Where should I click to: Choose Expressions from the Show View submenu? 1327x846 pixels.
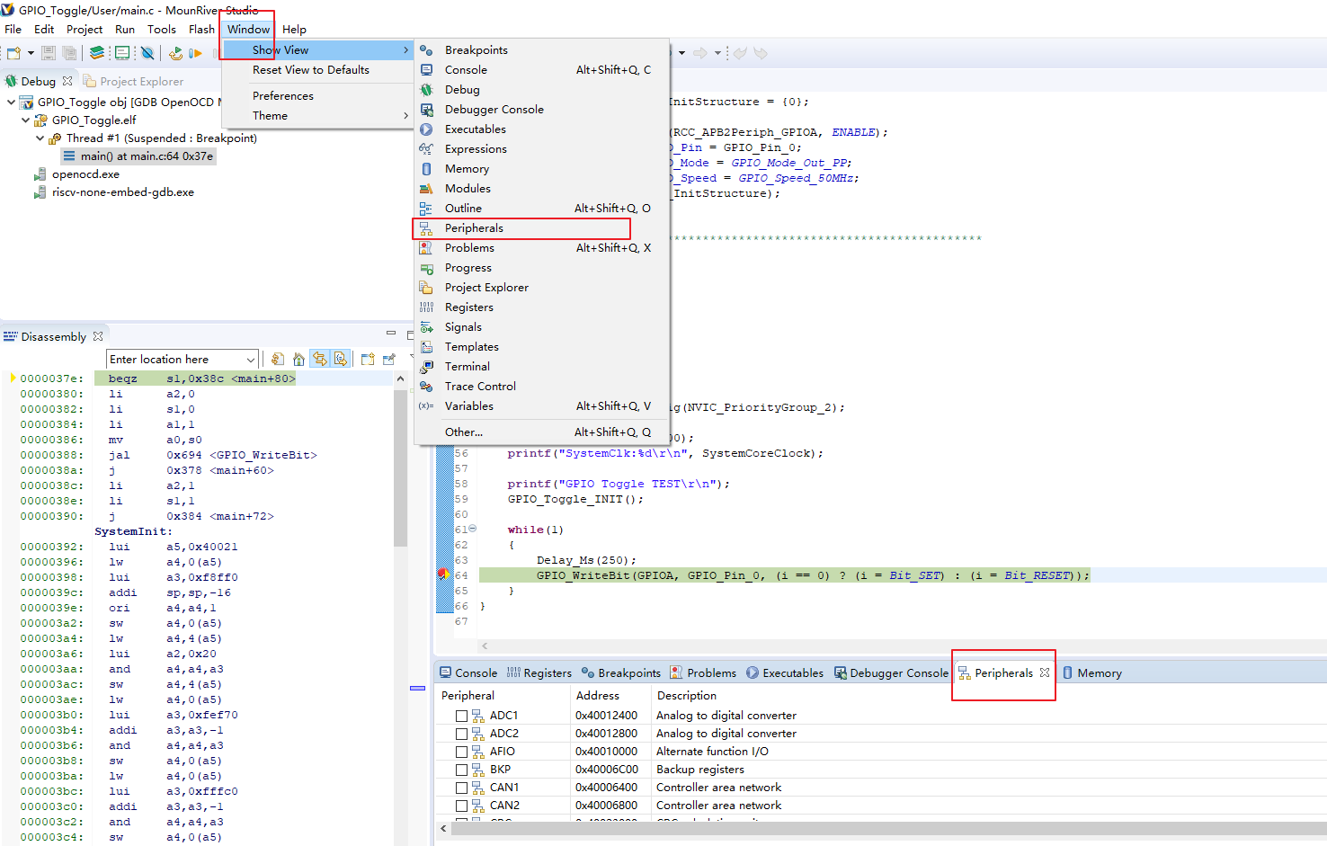[541, 148]
